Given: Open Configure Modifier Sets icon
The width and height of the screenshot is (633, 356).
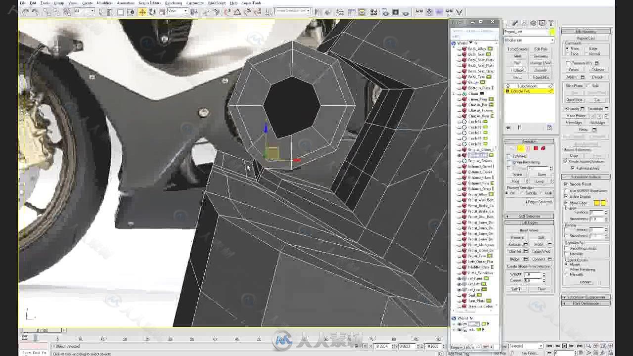Looking at the screenshot, I should [x=549, y=128].
